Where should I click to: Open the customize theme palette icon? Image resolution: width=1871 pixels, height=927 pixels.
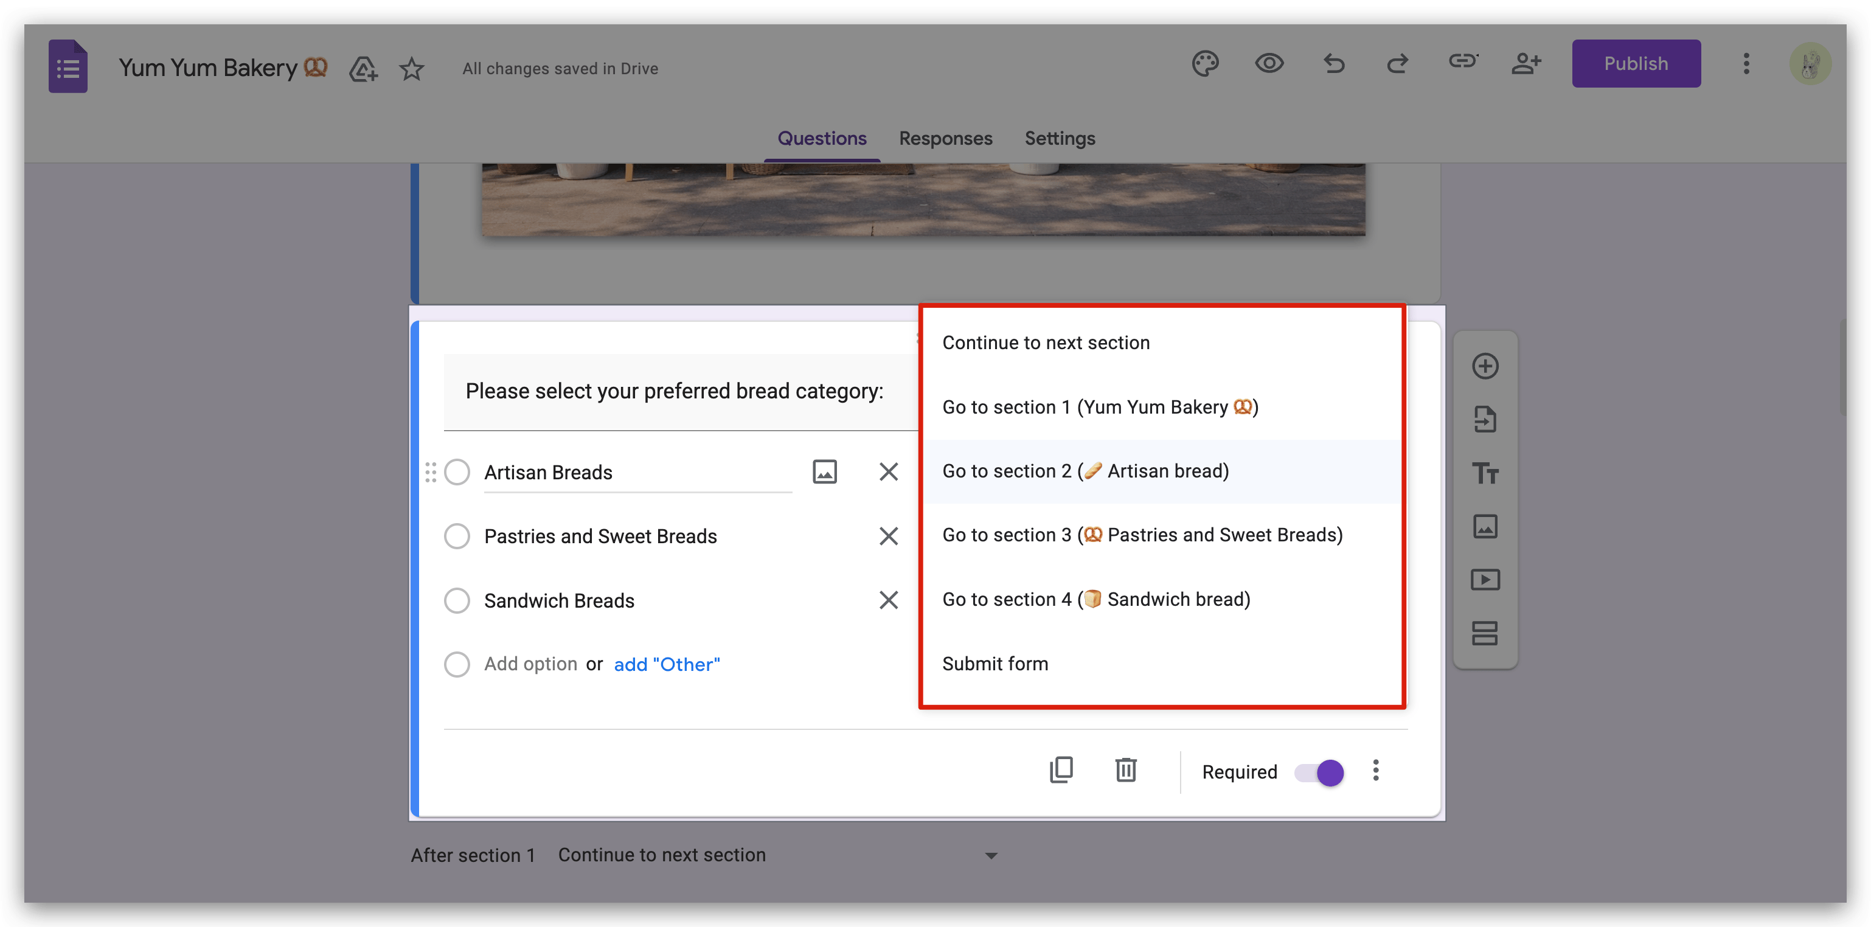1205,64
